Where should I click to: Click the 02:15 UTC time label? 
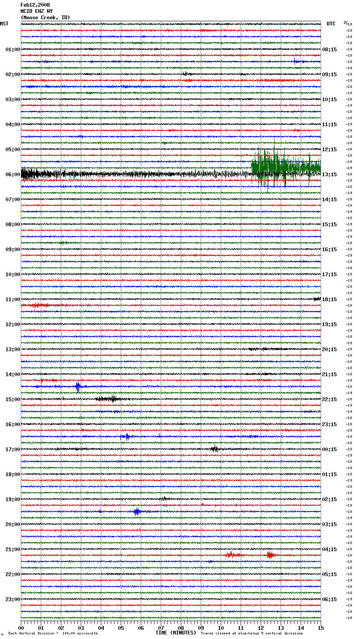[x=329, y=499]
